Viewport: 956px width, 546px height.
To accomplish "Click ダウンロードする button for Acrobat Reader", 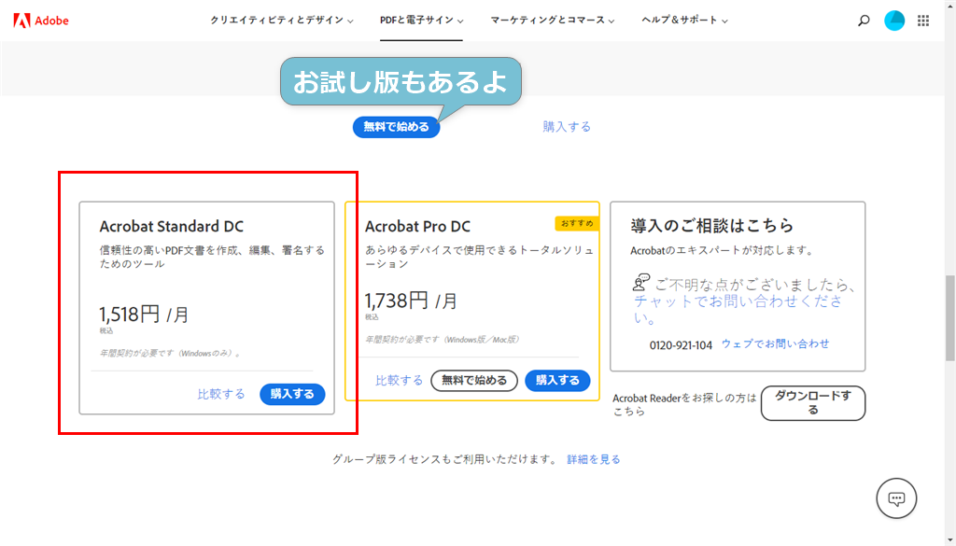I will point(813,403).
